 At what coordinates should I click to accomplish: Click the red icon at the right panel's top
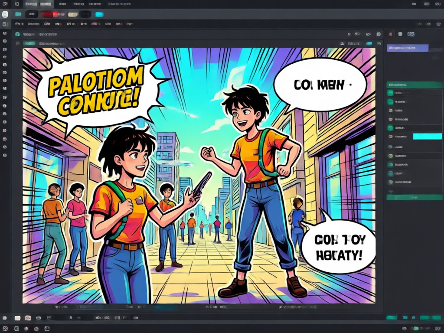click(x=391, y=34)
